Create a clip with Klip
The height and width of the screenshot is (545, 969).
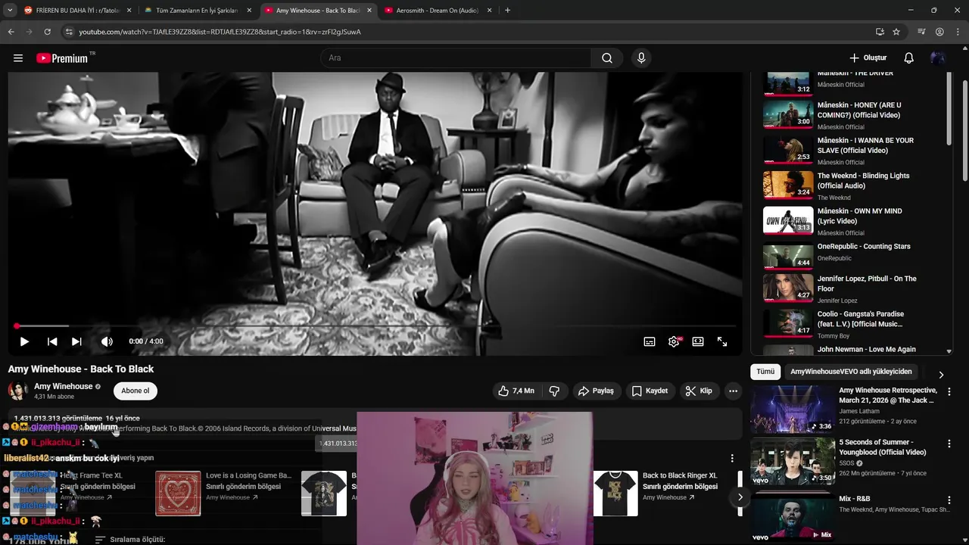click(699, 391)
